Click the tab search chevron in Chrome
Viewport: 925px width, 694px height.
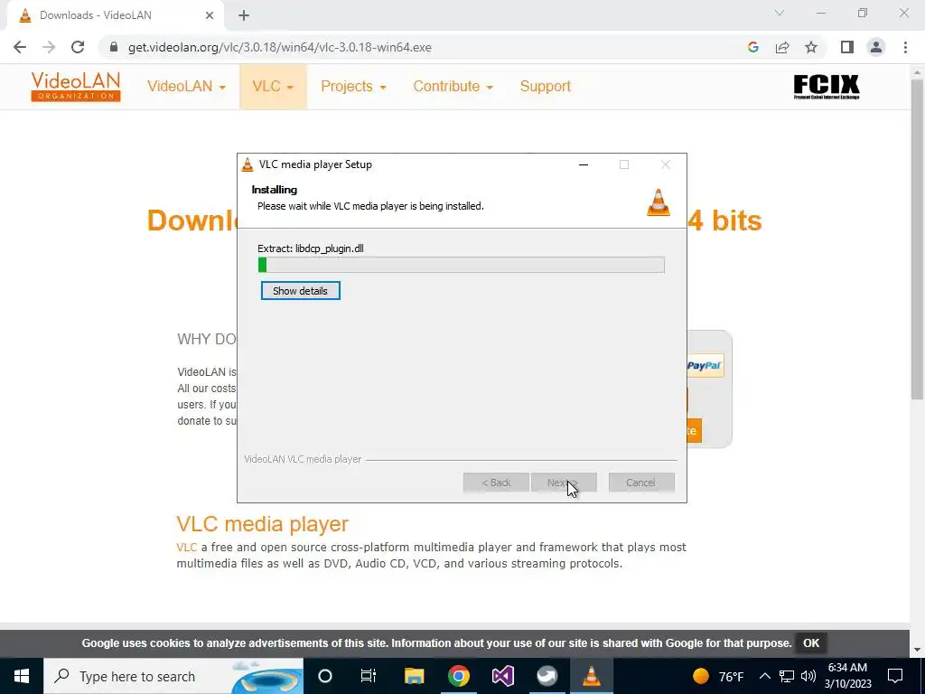click(x=780, y=13)
